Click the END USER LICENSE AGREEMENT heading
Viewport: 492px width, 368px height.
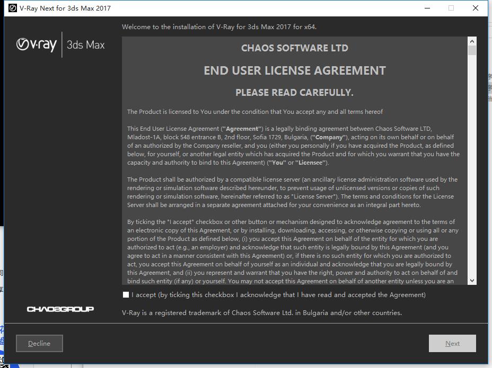pos(295,70)
